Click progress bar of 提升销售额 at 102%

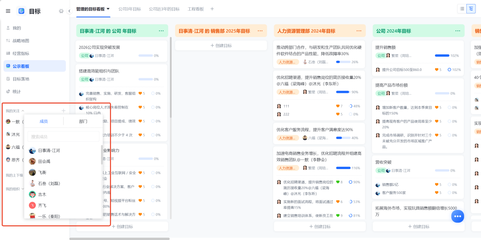click(x=442, y=56)
